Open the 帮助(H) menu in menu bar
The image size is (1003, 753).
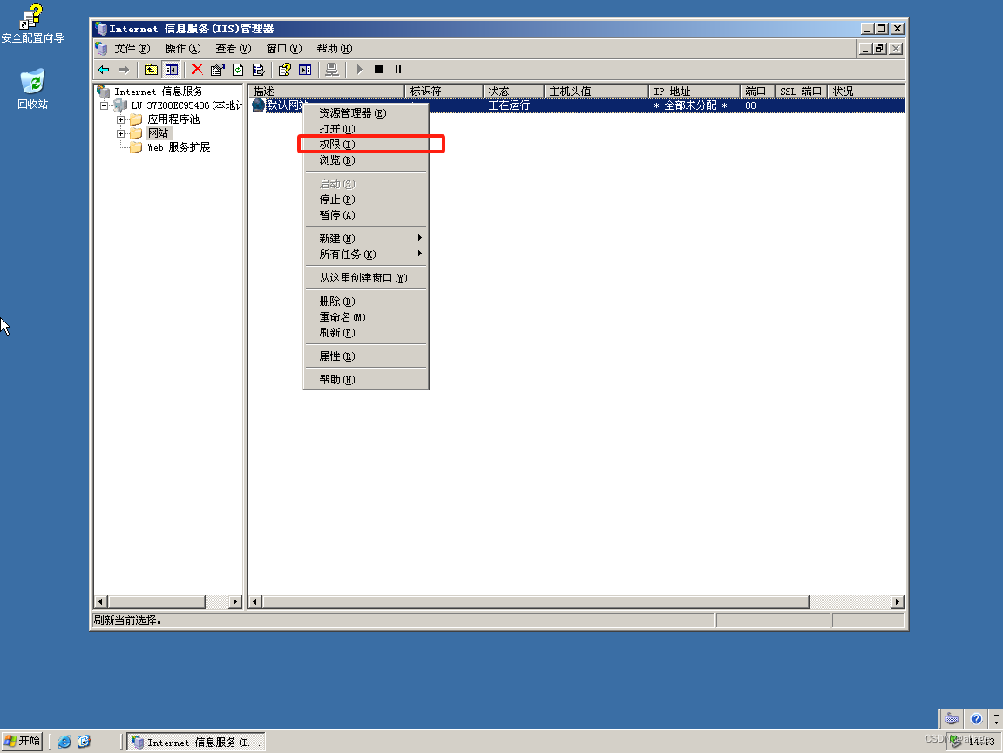click(x=335, y=49)
